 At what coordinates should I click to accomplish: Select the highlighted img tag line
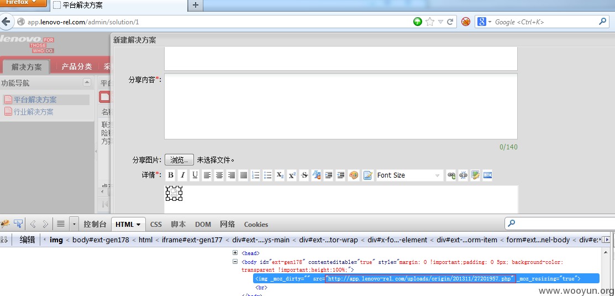(x=427, y=278)
